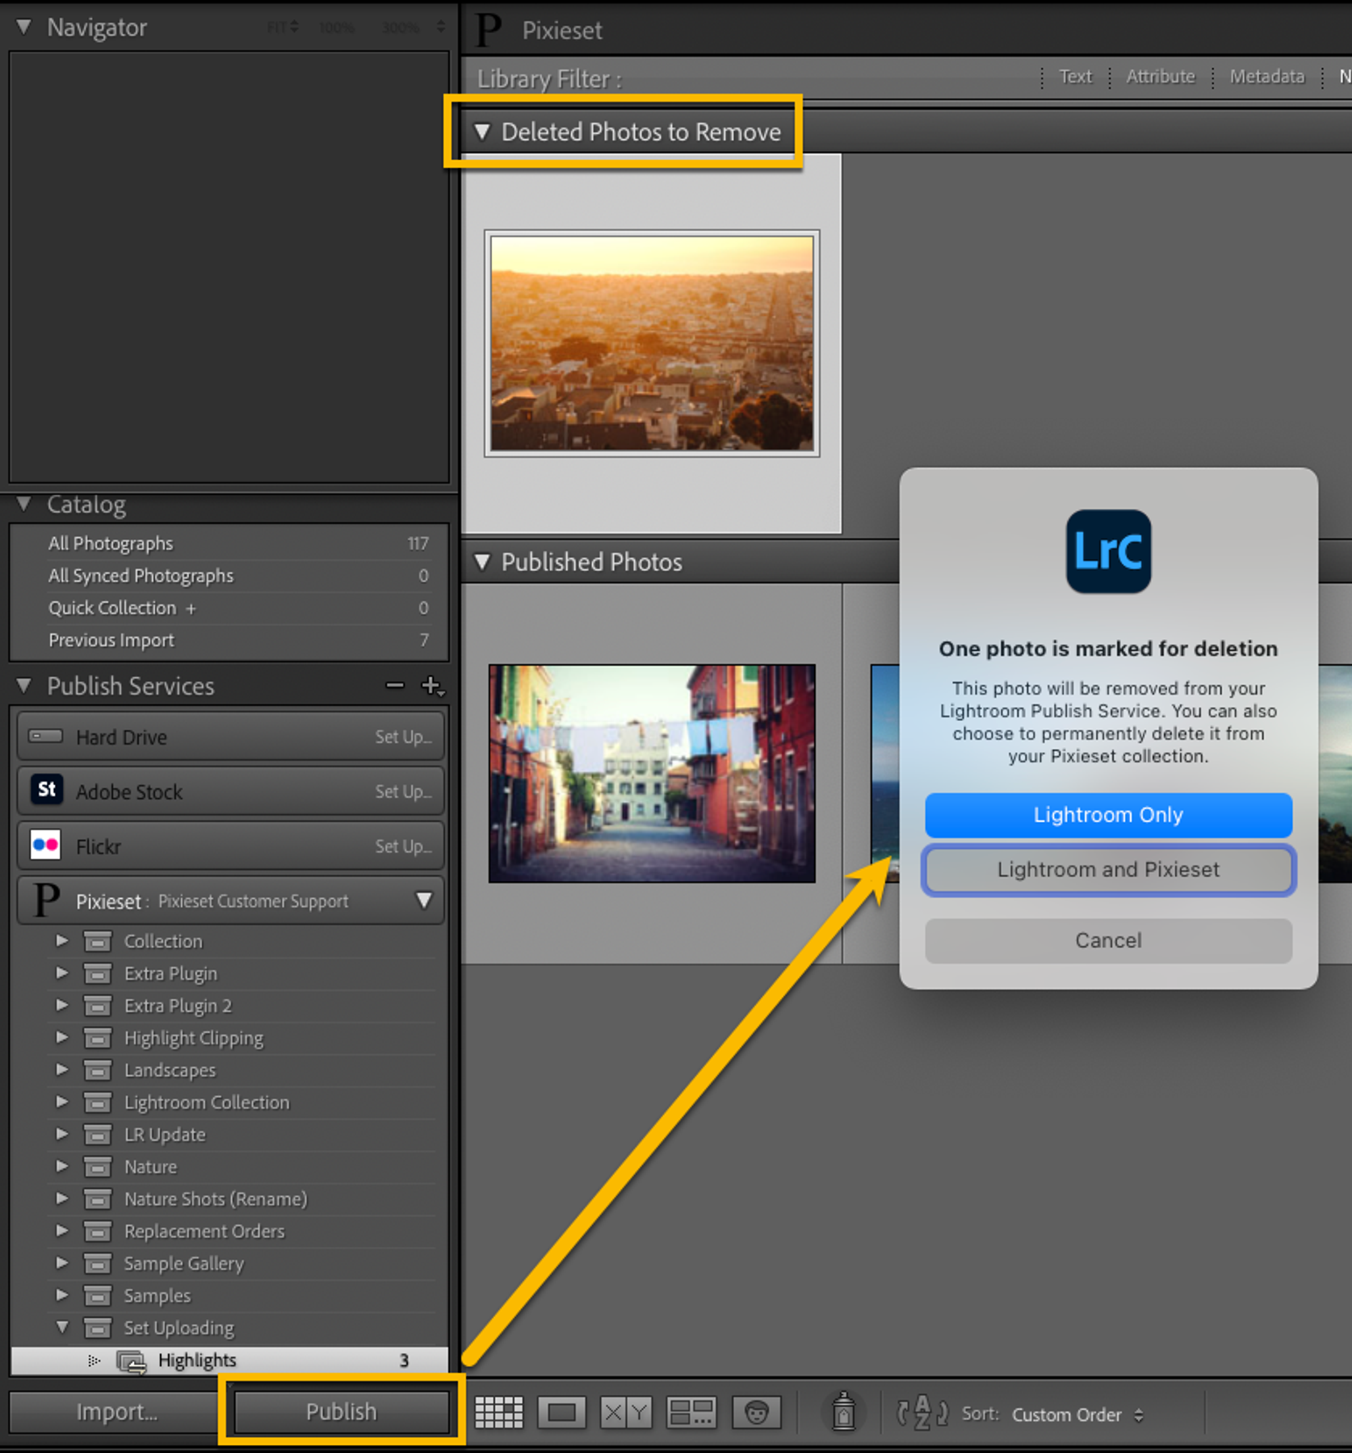
Task: Switch to Survey view
Action: (x=691, y=1412)
